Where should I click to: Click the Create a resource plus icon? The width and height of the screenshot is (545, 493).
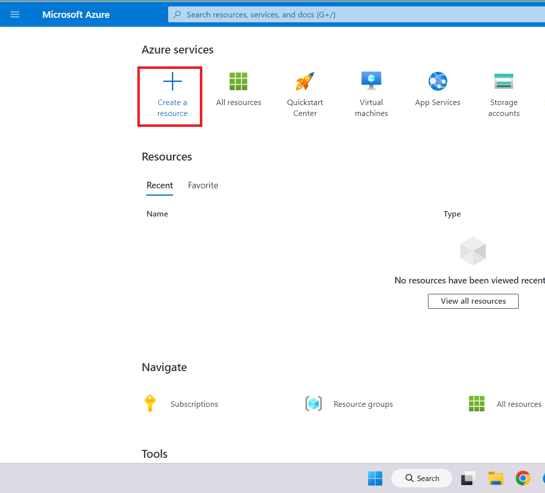click(173, 81)
